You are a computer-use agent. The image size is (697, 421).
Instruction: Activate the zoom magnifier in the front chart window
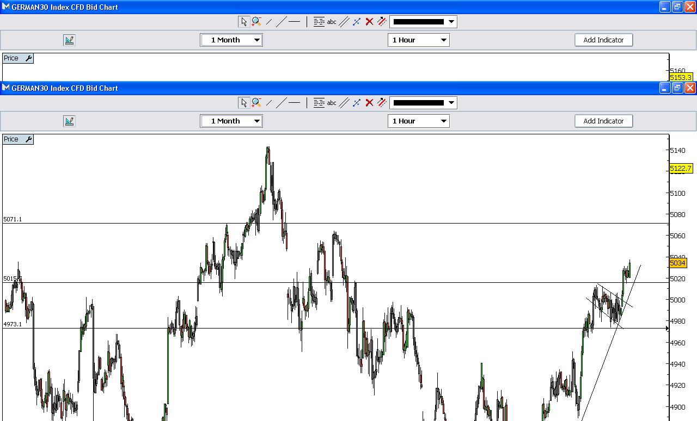coord(256,103)
